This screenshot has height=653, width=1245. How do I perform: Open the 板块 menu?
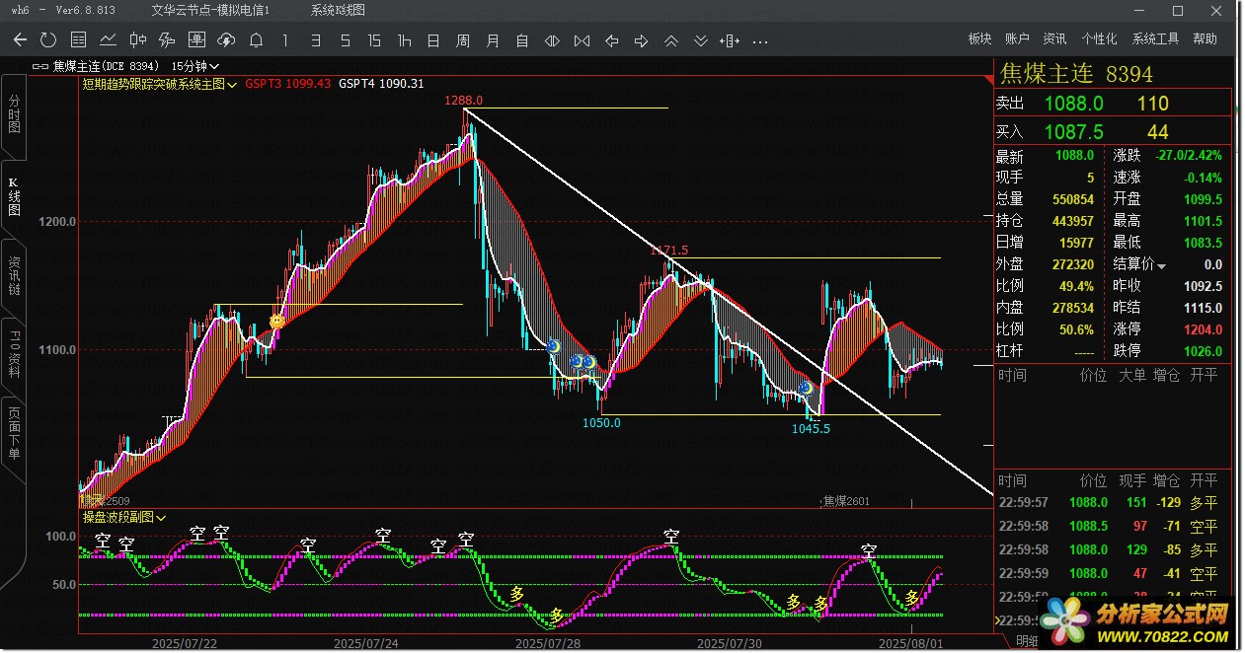(x=979, y=39)
